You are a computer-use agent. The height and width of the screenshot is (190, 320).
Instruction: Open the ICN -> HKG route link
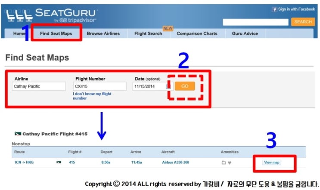click(x=24, y=162)
